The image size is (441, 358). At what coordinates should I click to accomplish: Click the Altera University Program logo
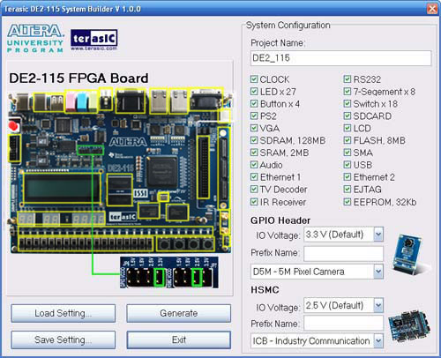click(35, 39)
